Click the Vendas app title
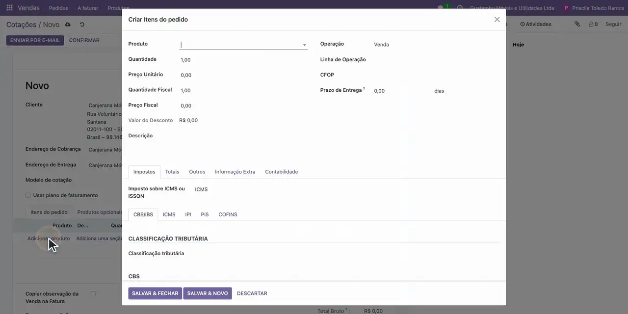The image size is (628, 314). coord(28,8)
